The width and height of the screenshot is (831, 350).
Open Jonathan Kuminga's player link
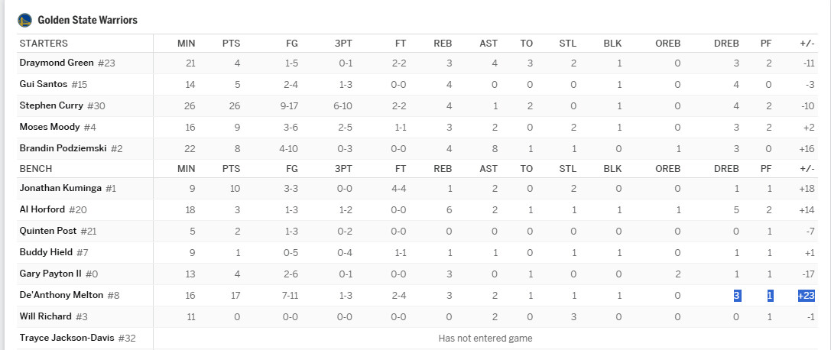(x=60, y=188)
